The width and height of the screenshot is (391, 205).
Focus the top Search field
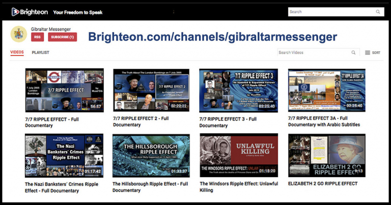click(x=336, y=12)
